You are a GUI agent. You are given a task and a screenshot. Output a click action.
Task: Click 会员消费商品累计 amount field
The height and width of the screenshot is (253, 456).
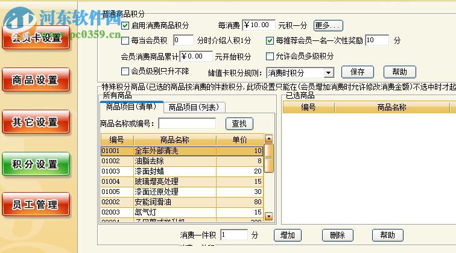click(x=196, y=57)
